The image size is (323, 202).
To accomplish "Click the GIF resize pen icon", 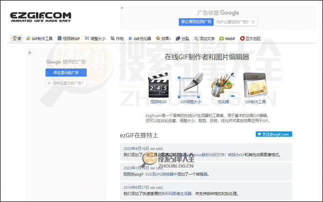I will (x=190, y=85).
